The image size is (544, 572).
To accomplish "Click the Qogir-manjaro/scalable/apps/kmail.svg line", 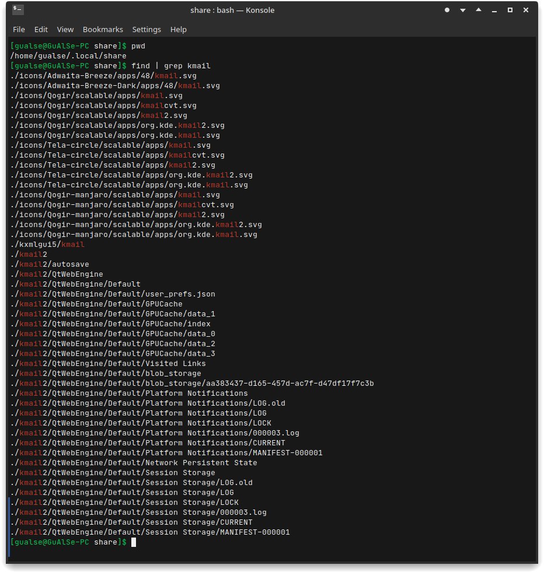I will click(116, 195).
